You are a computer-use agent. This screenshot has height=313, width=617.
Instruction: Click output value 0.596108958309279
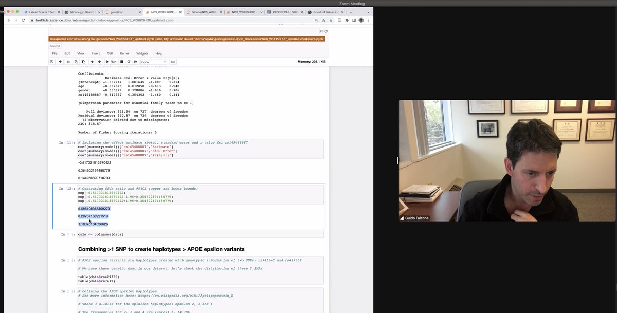point(94,209)
